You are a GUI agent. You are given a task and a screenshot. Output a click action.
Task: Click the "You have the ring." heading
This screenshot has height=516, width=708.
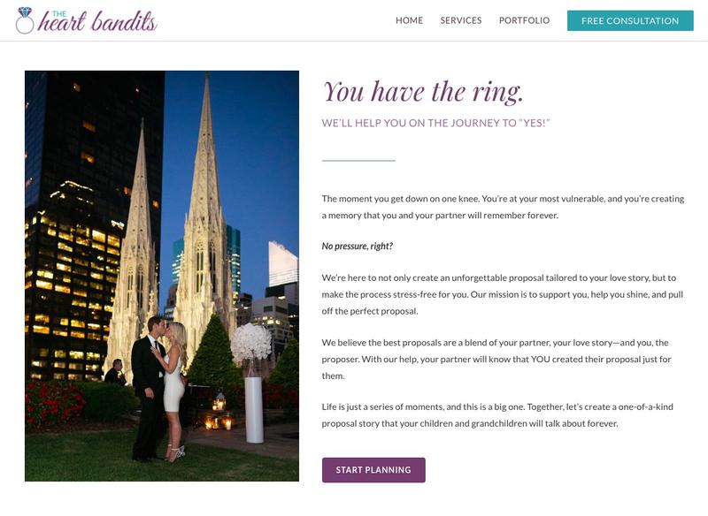coord(423,91)
